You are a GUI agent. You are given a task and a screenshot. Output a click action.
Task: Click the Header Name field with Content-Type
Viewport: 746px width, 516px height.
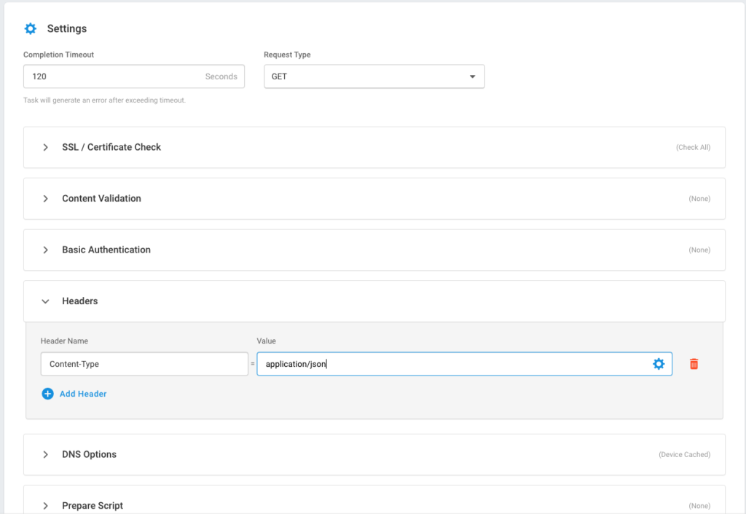point(144,364)
